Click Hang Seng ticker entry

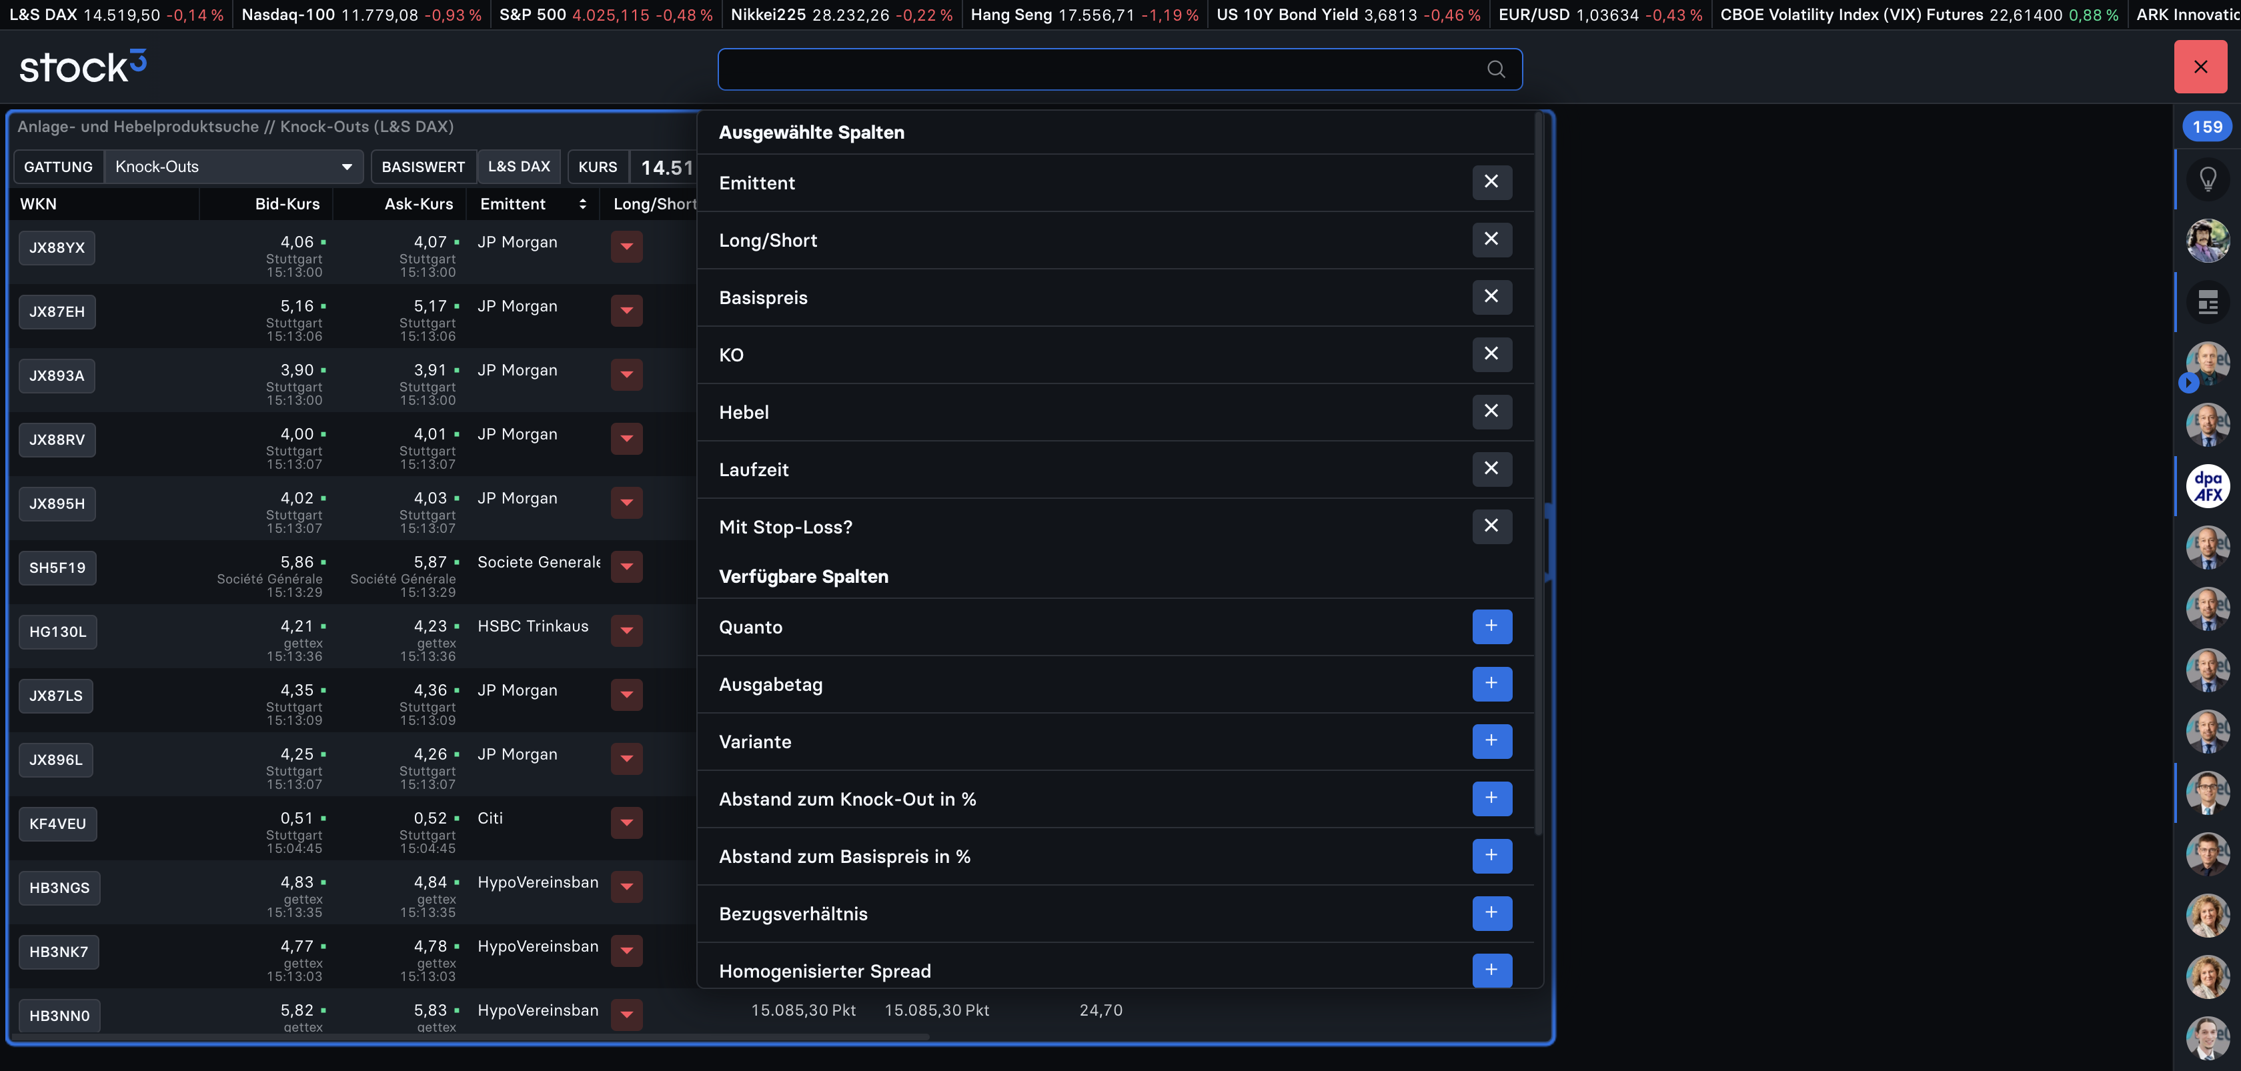[1084, 15]
